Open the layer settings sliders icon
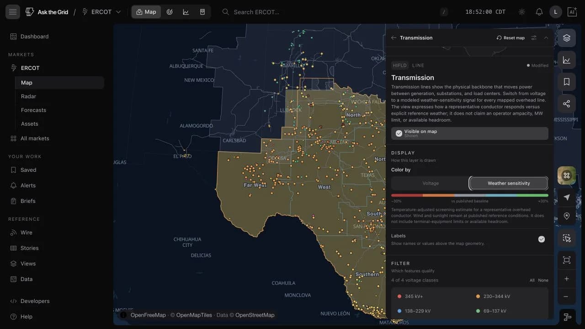Viewport: 585px width, 329px height. pos(534,38)
